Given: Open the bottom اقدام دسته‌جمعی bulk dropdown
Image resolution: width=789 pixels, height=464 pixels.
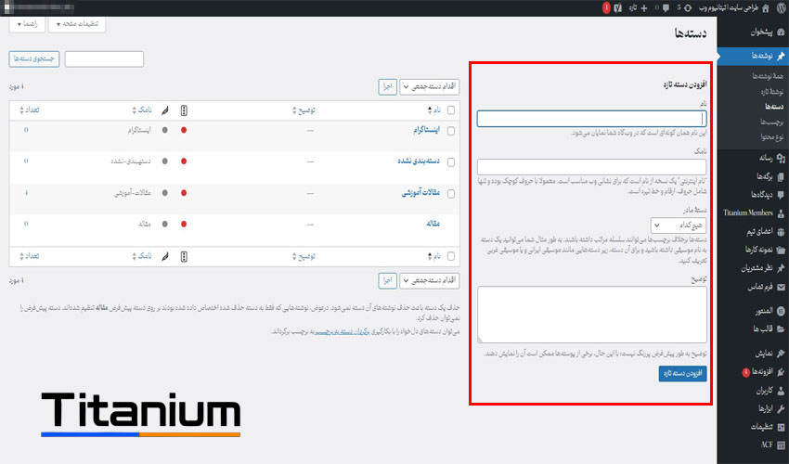Looking at the screenshot, I should (x=430, y=280).
